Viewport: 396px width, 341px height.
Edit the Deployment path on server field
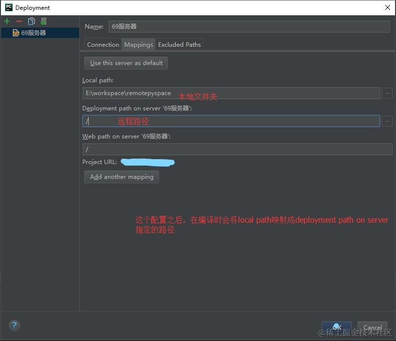coord(231,121)
